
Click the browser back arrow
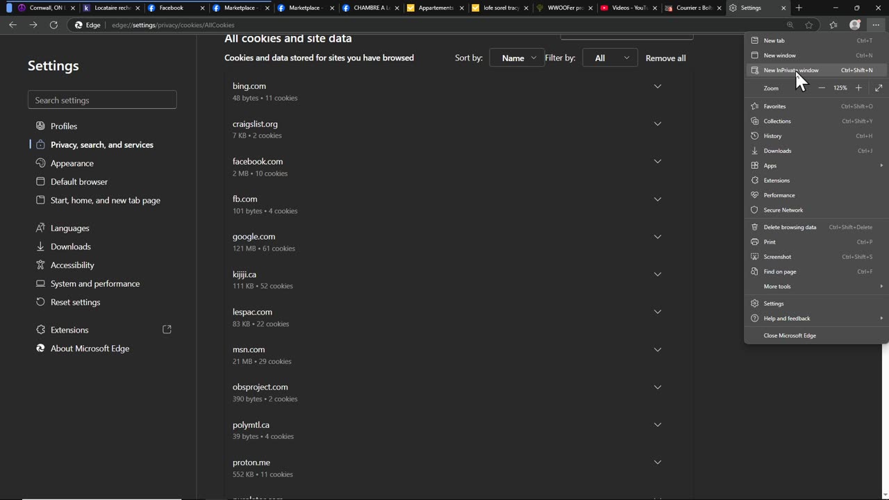pyautogui.click(x=13, y=25)
